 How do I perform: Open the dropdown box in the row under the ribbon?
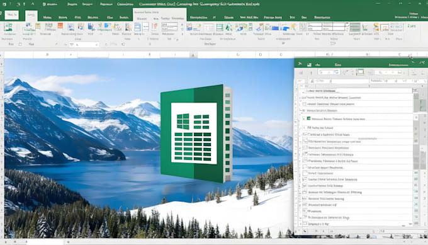pyautogui.click(x=84, y=44)
